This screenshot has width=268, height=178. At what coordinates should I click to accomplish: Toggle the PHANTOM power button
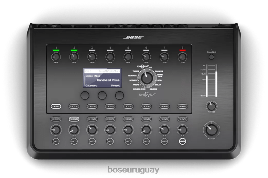[212, 57]
